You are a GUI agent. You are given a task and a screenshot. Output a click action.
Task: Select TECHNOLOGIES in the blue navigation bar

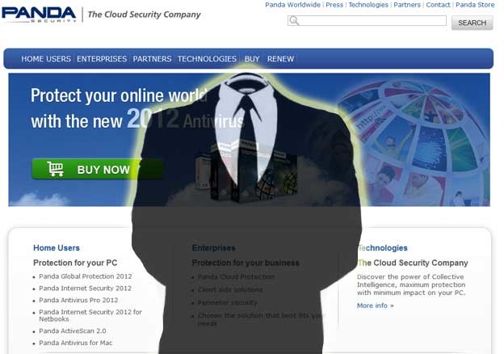point(207,59)
